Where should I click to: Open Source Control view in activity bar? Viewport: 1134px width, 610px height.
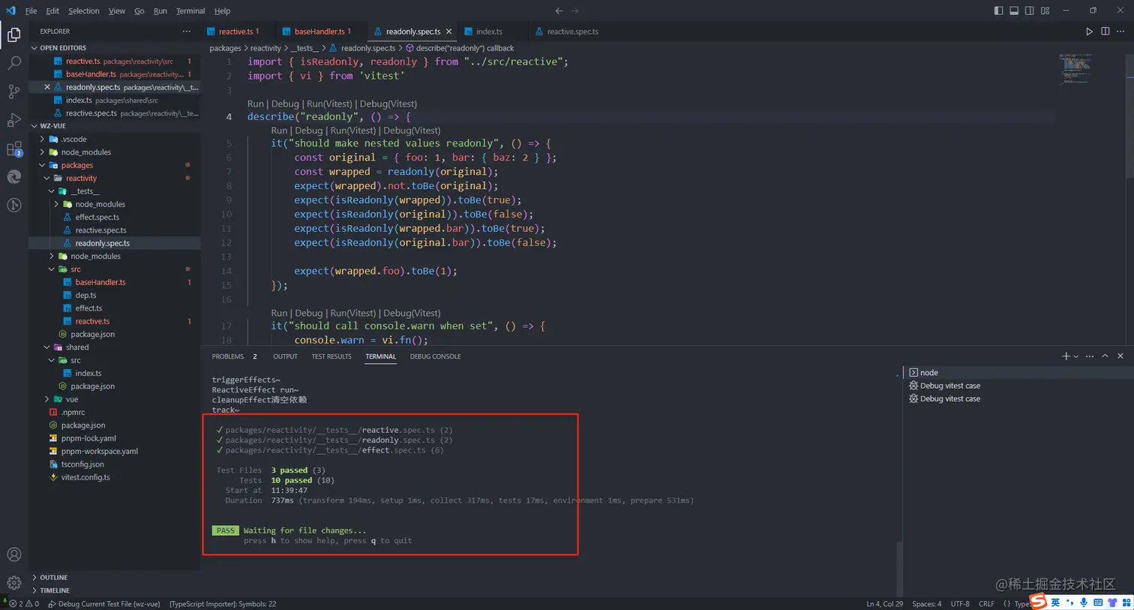pos(14,92)
